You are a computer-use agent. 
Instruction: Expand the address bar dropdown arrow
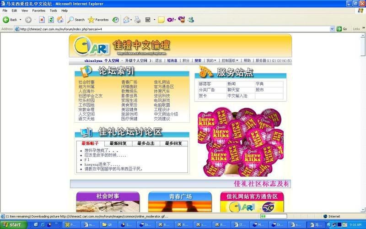coord(333,29)
